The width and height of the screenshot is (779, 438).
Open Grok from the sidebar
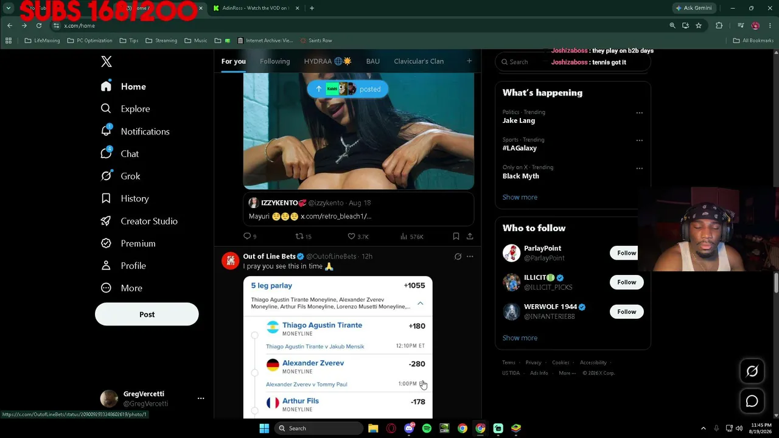click(x=121, y=176)
